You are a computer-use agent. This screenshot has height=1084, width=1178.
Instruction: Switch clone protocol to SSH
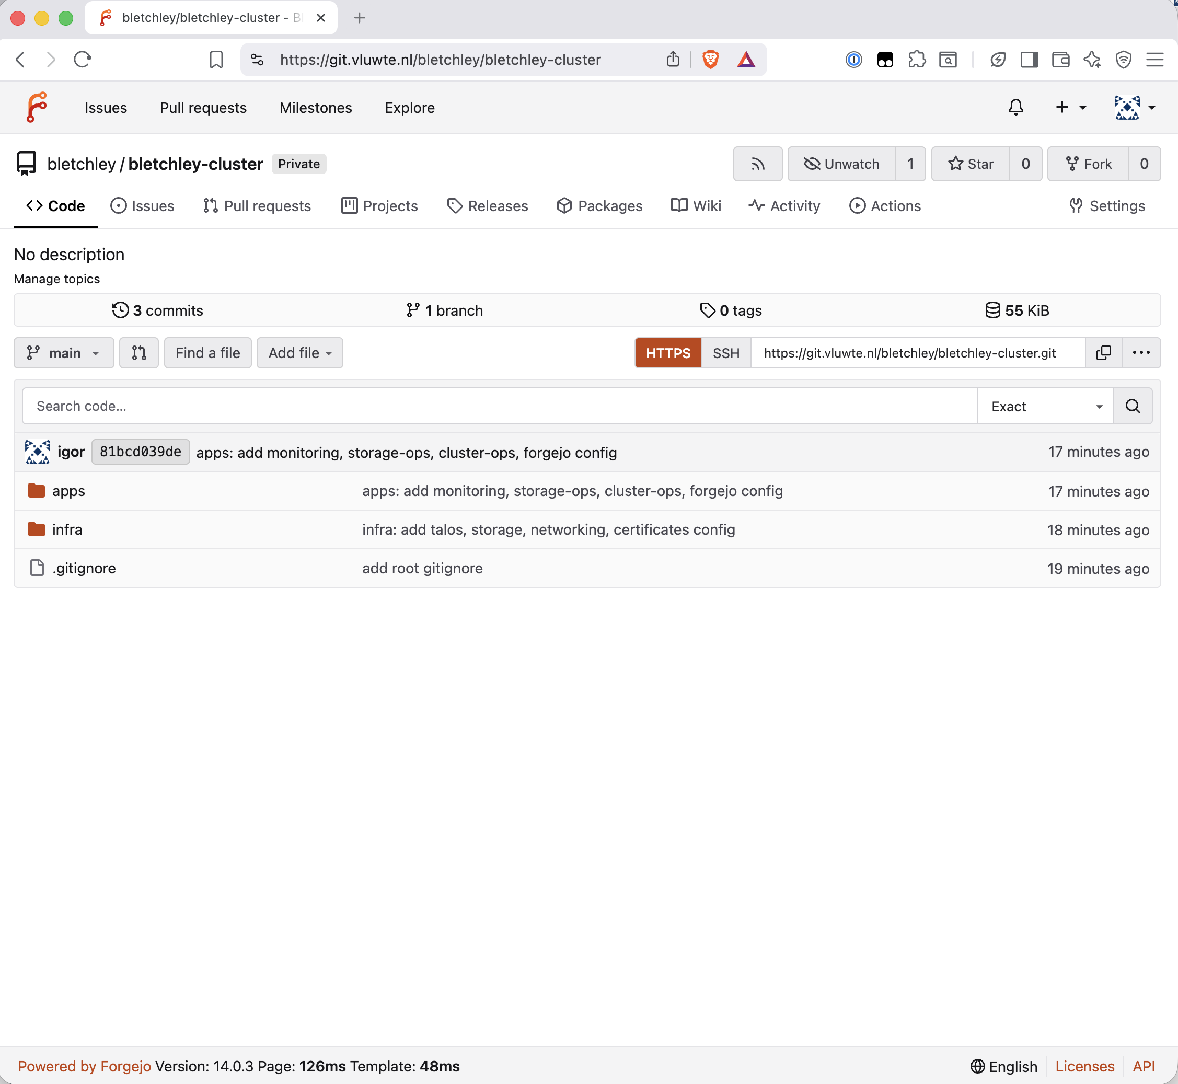click(x=726, y=352)
